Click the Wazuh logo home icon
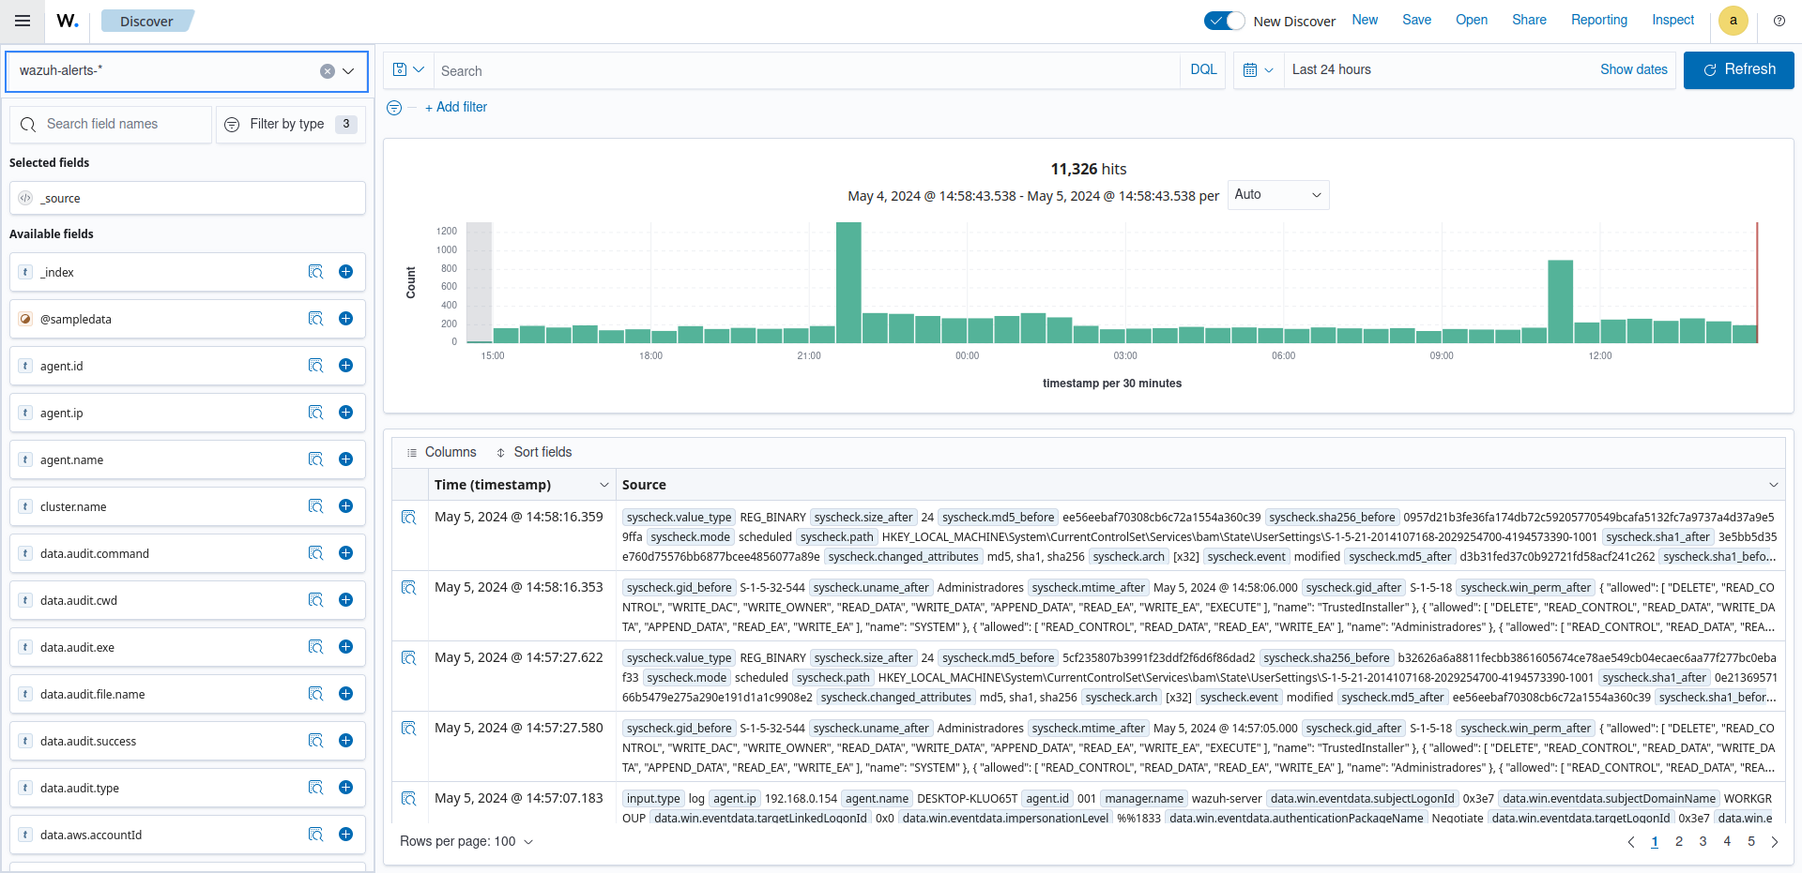 click(x=68, y=21)
